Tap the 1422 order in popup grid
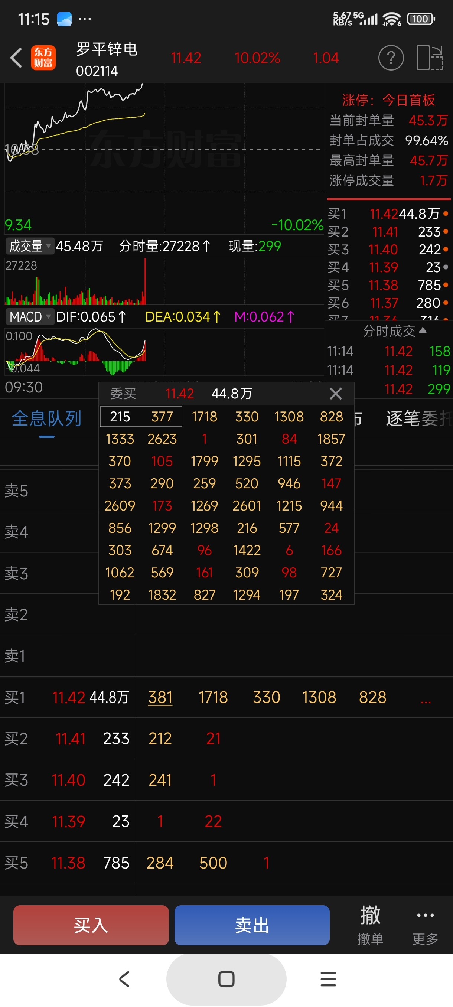 (x=247, y=550)
